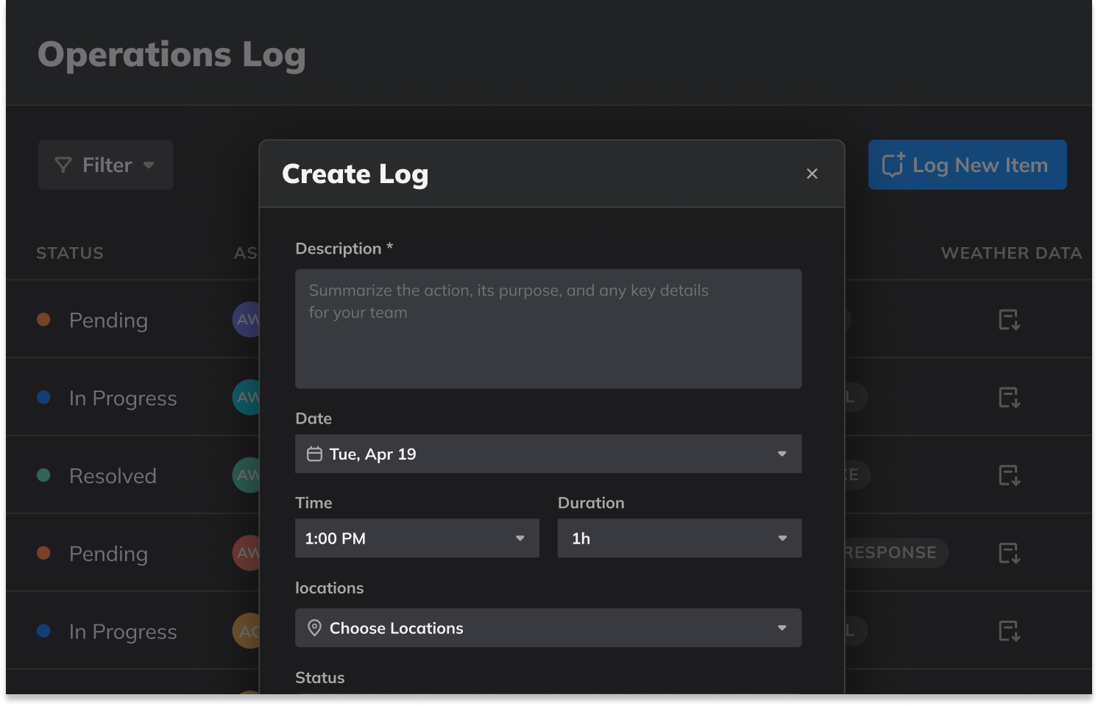The image size is (1098, 706).
Task: Open the Time dropdown showing 1:00 PM
Action: point(417,538)
